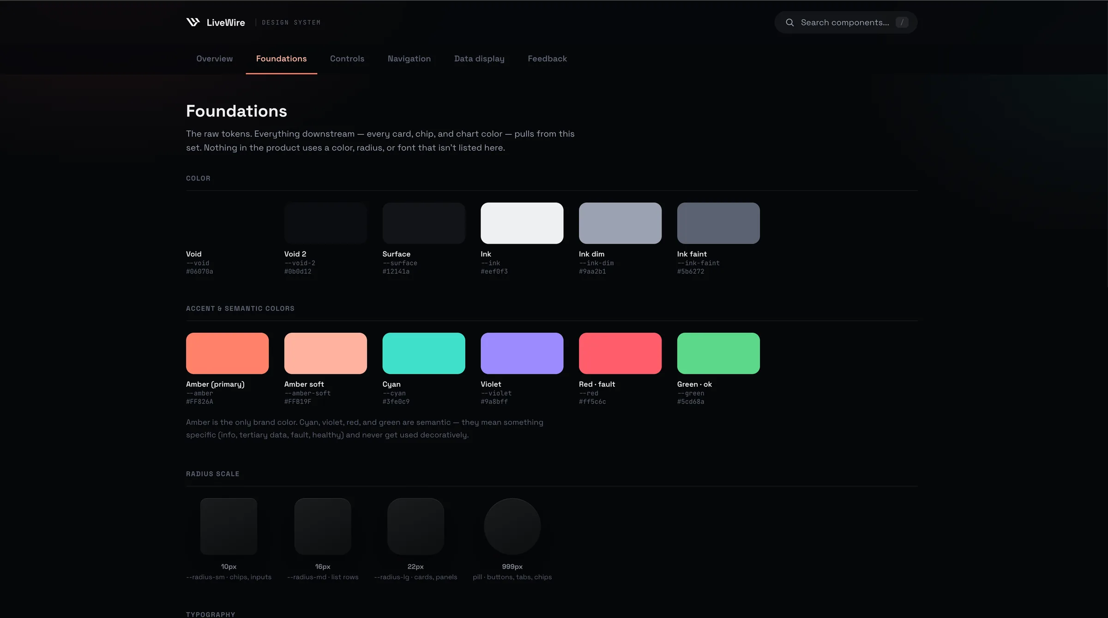The height and width of the screenshot is (618, 1108).
Task: Click the Foundations page heading
Action: [236, 111]
